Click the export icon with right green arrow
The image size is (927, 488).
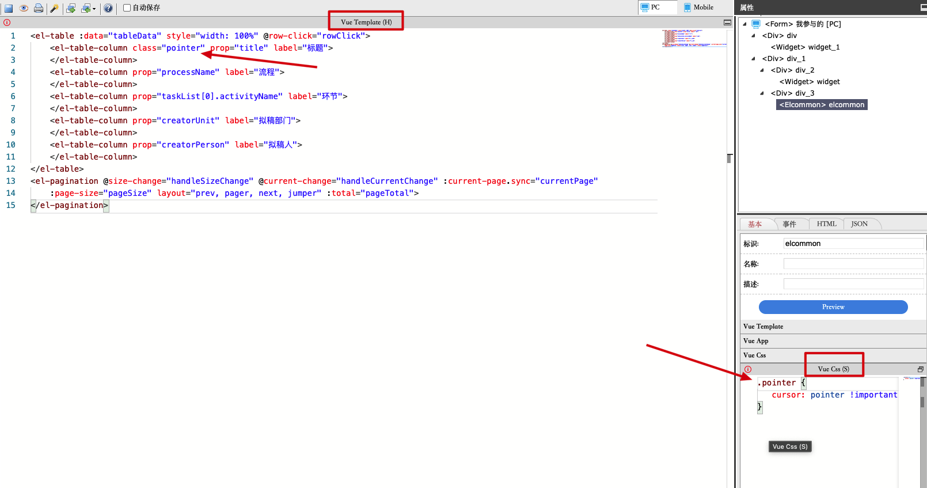(71, 8)
